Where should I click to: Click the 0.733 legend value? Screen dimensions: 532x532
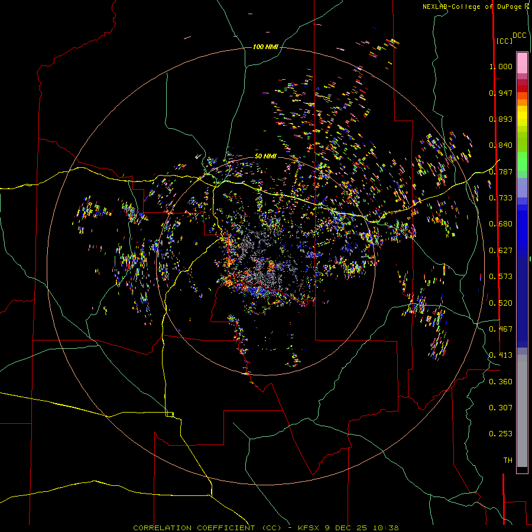point(501,198)
